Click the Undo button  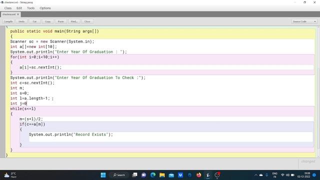point(21,21)
